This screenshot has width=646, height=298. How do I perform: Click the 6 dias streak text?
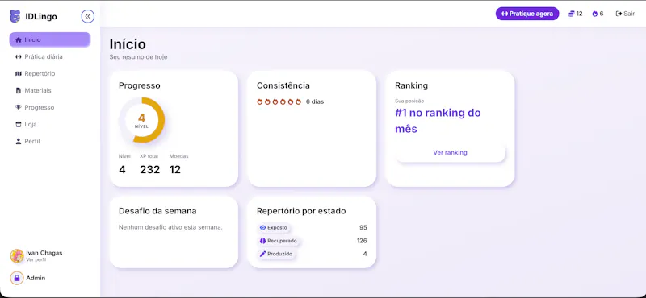coord(315,101)
